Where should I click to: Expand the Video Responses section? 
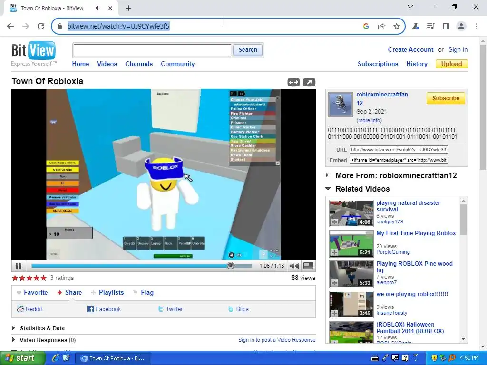13,339
